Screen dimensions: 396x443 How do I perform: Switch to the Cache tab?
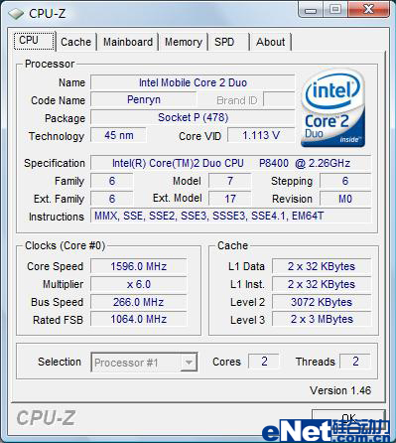(x=76, y=42)
